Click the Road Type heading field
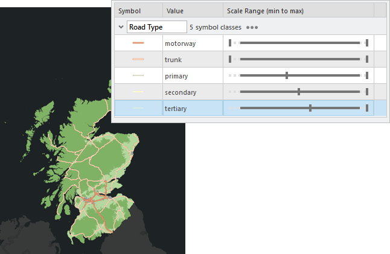The height and width of the screenshot is (254, 390). click(x=156, y=27)
